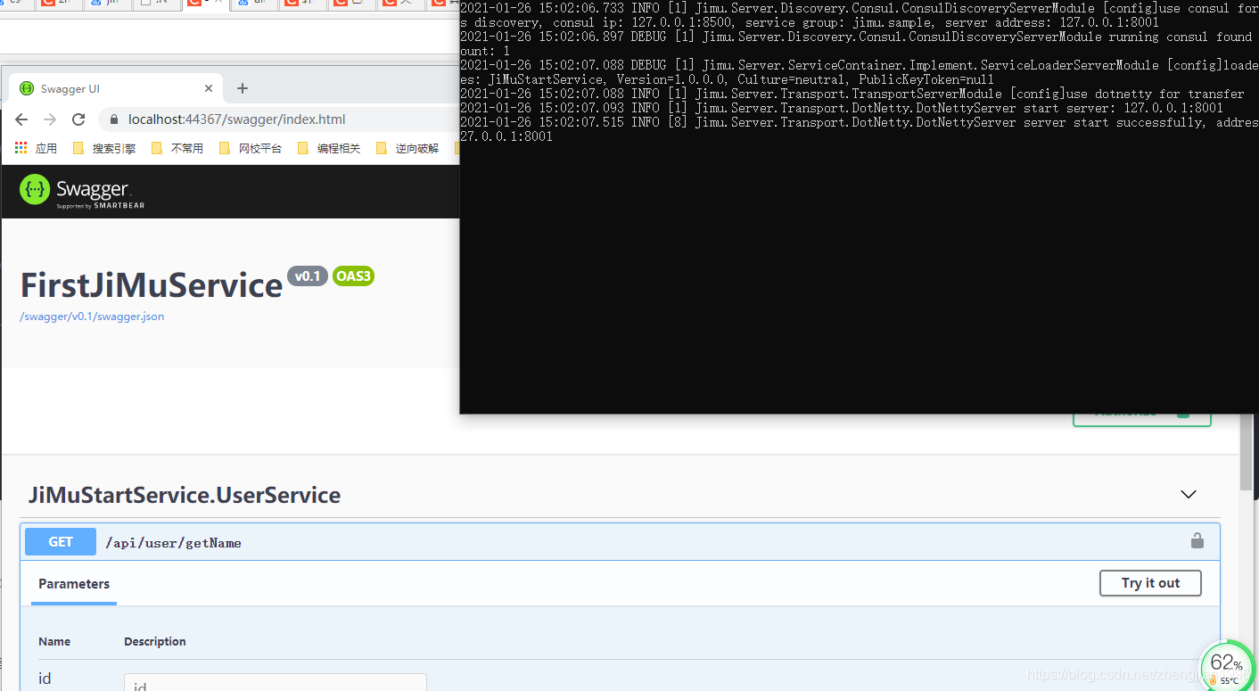Click the 15:02:07.093 start server console line
The width and height of the screenshot is (1259, 691).
click(x=842, y=108)
